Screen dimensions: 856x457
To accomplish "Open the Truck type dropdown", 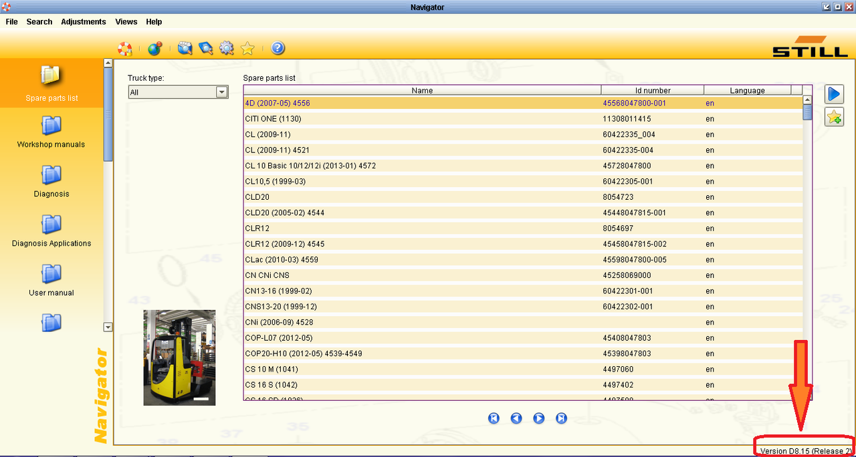I will (179, 92).
